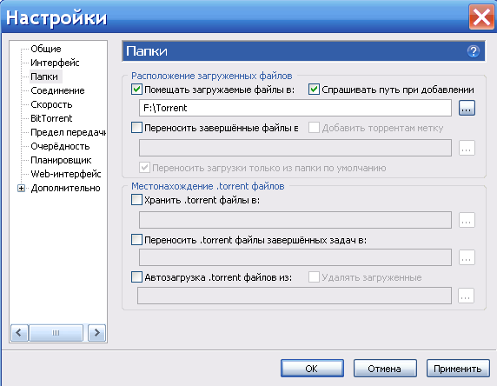
Task: Close the Настройки dialog window
Action: 481,17
